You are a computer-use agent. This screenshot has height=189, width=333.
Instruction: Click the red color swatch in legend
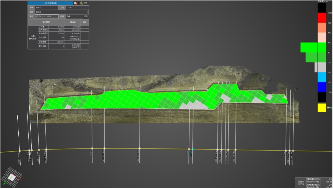coord(322,17)
